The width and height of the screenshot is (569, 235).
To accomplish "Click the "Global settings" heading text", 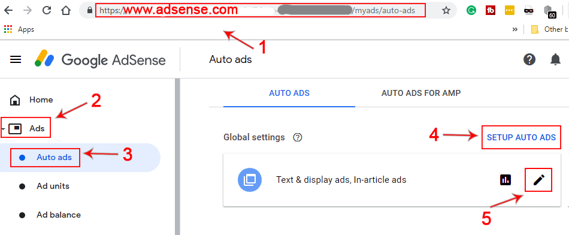I will (254, 137).
